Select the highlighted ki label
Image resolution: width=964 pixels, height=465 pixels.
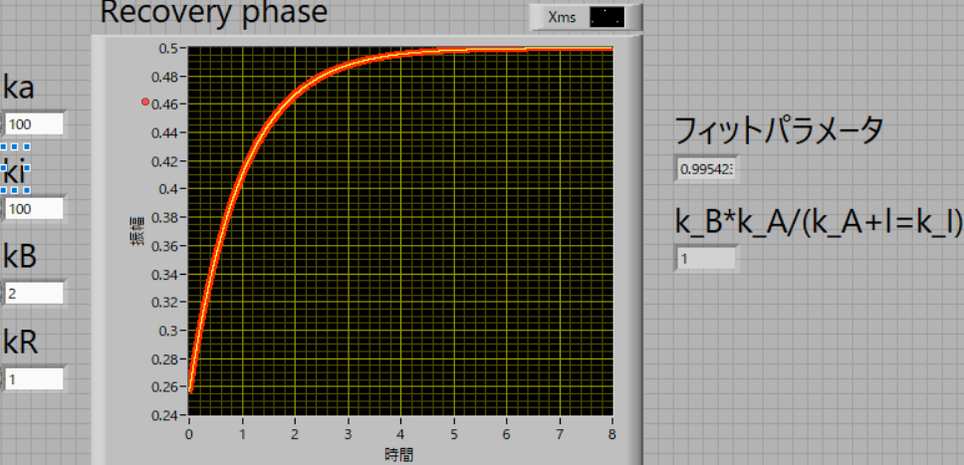[15, 173]
